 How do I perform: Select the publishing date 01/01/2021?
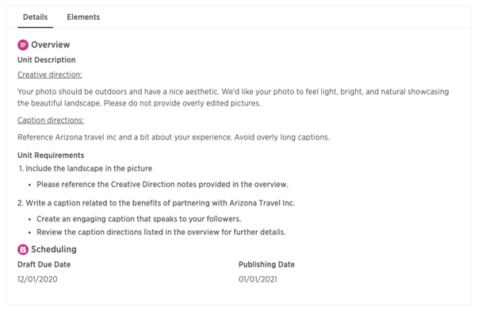258,279
